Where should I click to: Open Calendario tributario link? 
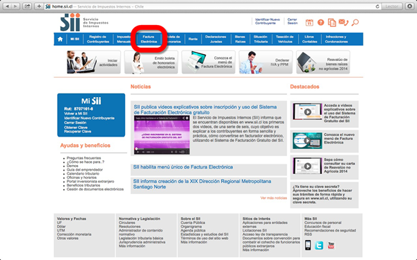click(83, 173)
